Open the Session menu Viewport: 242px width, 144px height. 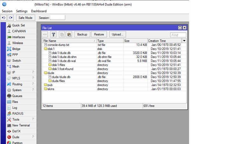tap(7, 11)
